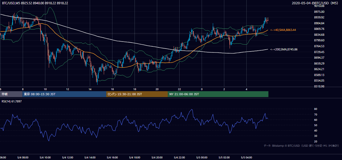The width and height of the screenshot is (342, 160).
Task: Click the RSI 50 level label
Action: (x=316, y=125)
